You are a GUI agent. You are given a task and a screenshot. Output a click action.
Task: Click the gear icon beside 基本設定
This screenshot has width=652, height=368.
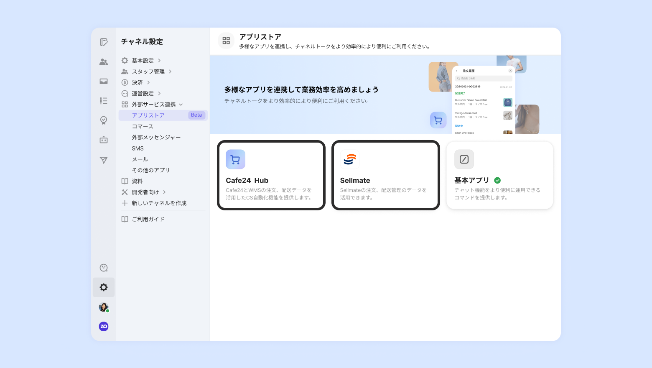(x=125, y=61)
